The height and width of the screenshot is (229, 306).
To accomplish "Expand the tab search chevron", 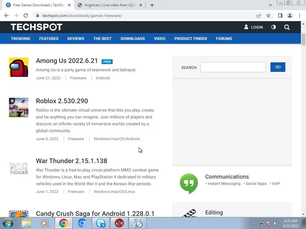I will click(x=270, y=5).
